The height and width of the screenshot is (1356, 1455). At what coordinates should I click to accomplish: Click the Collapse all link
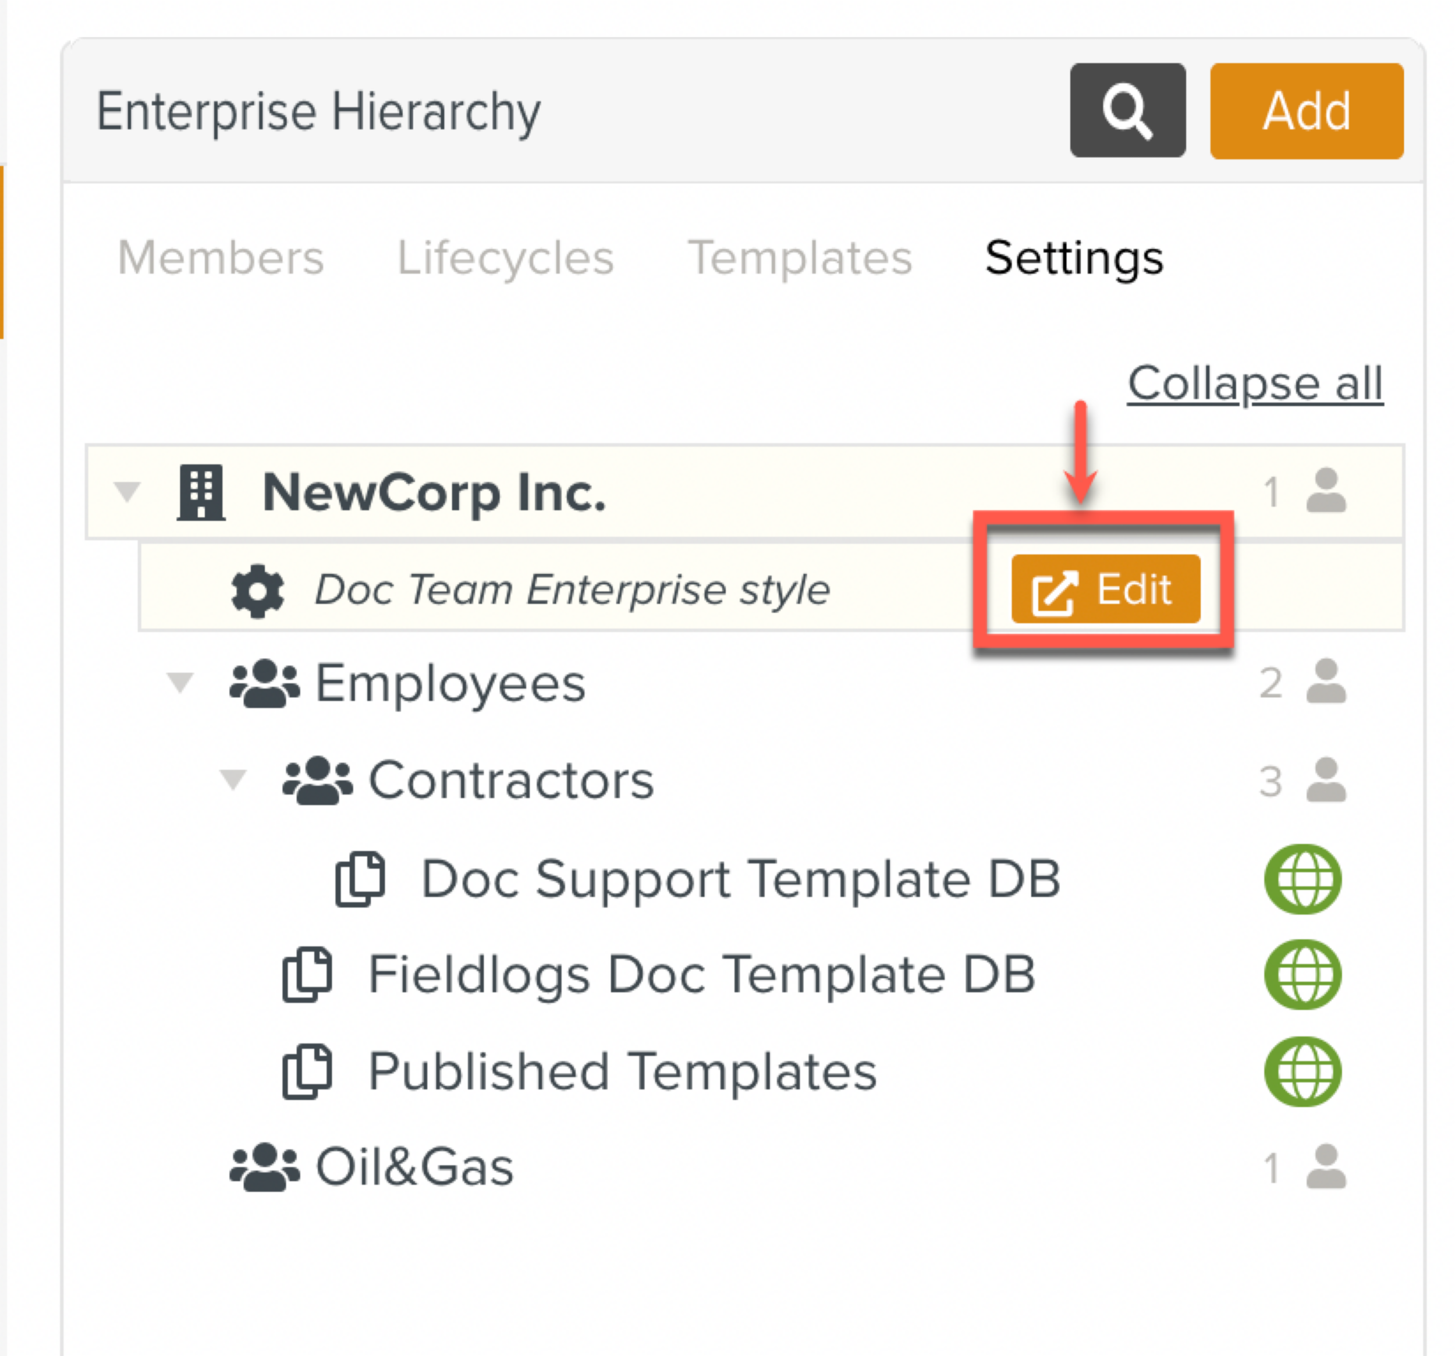tap(1254, 383)
